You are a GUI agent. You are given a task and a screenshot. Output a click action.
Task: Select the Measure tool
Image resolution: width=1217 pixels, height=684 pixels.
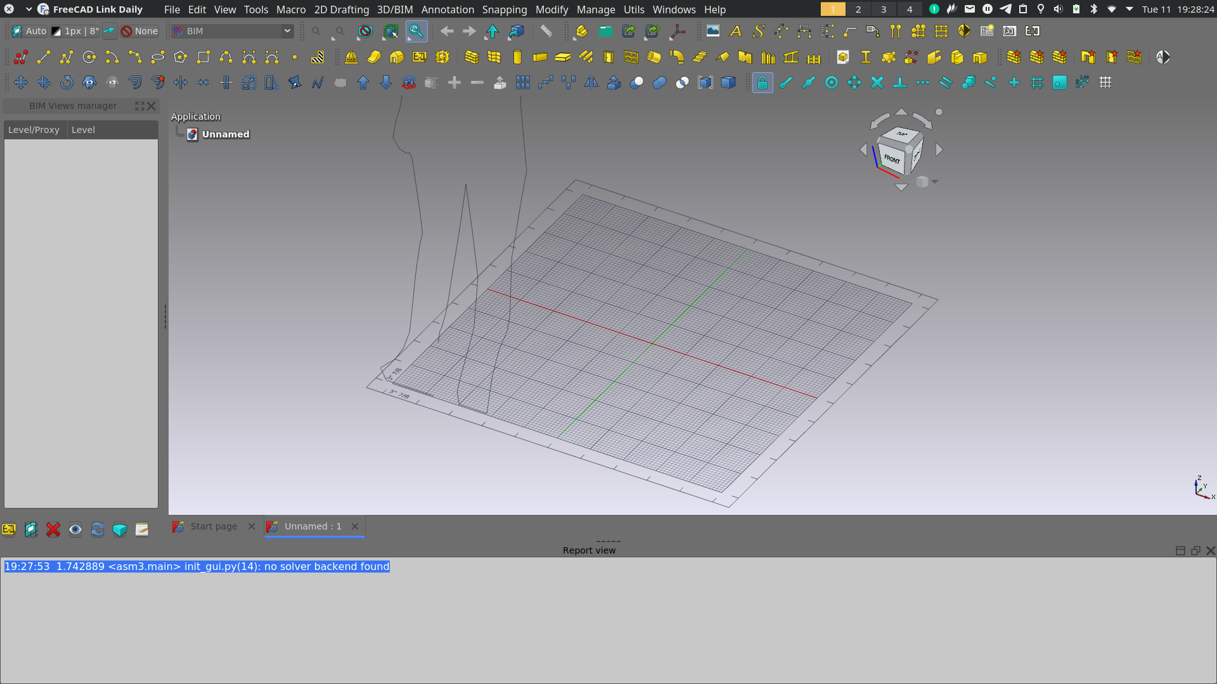(546, 31)
